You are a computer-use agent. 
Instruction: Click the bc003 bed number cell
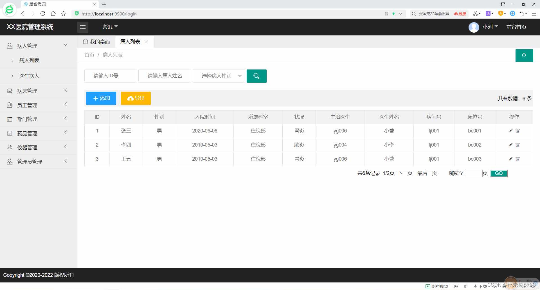click(475, 159)
